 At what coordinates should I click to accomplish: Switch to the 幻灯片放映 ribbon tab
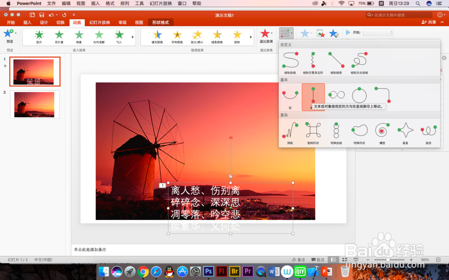pyautogui.click(x=100, y=22)
